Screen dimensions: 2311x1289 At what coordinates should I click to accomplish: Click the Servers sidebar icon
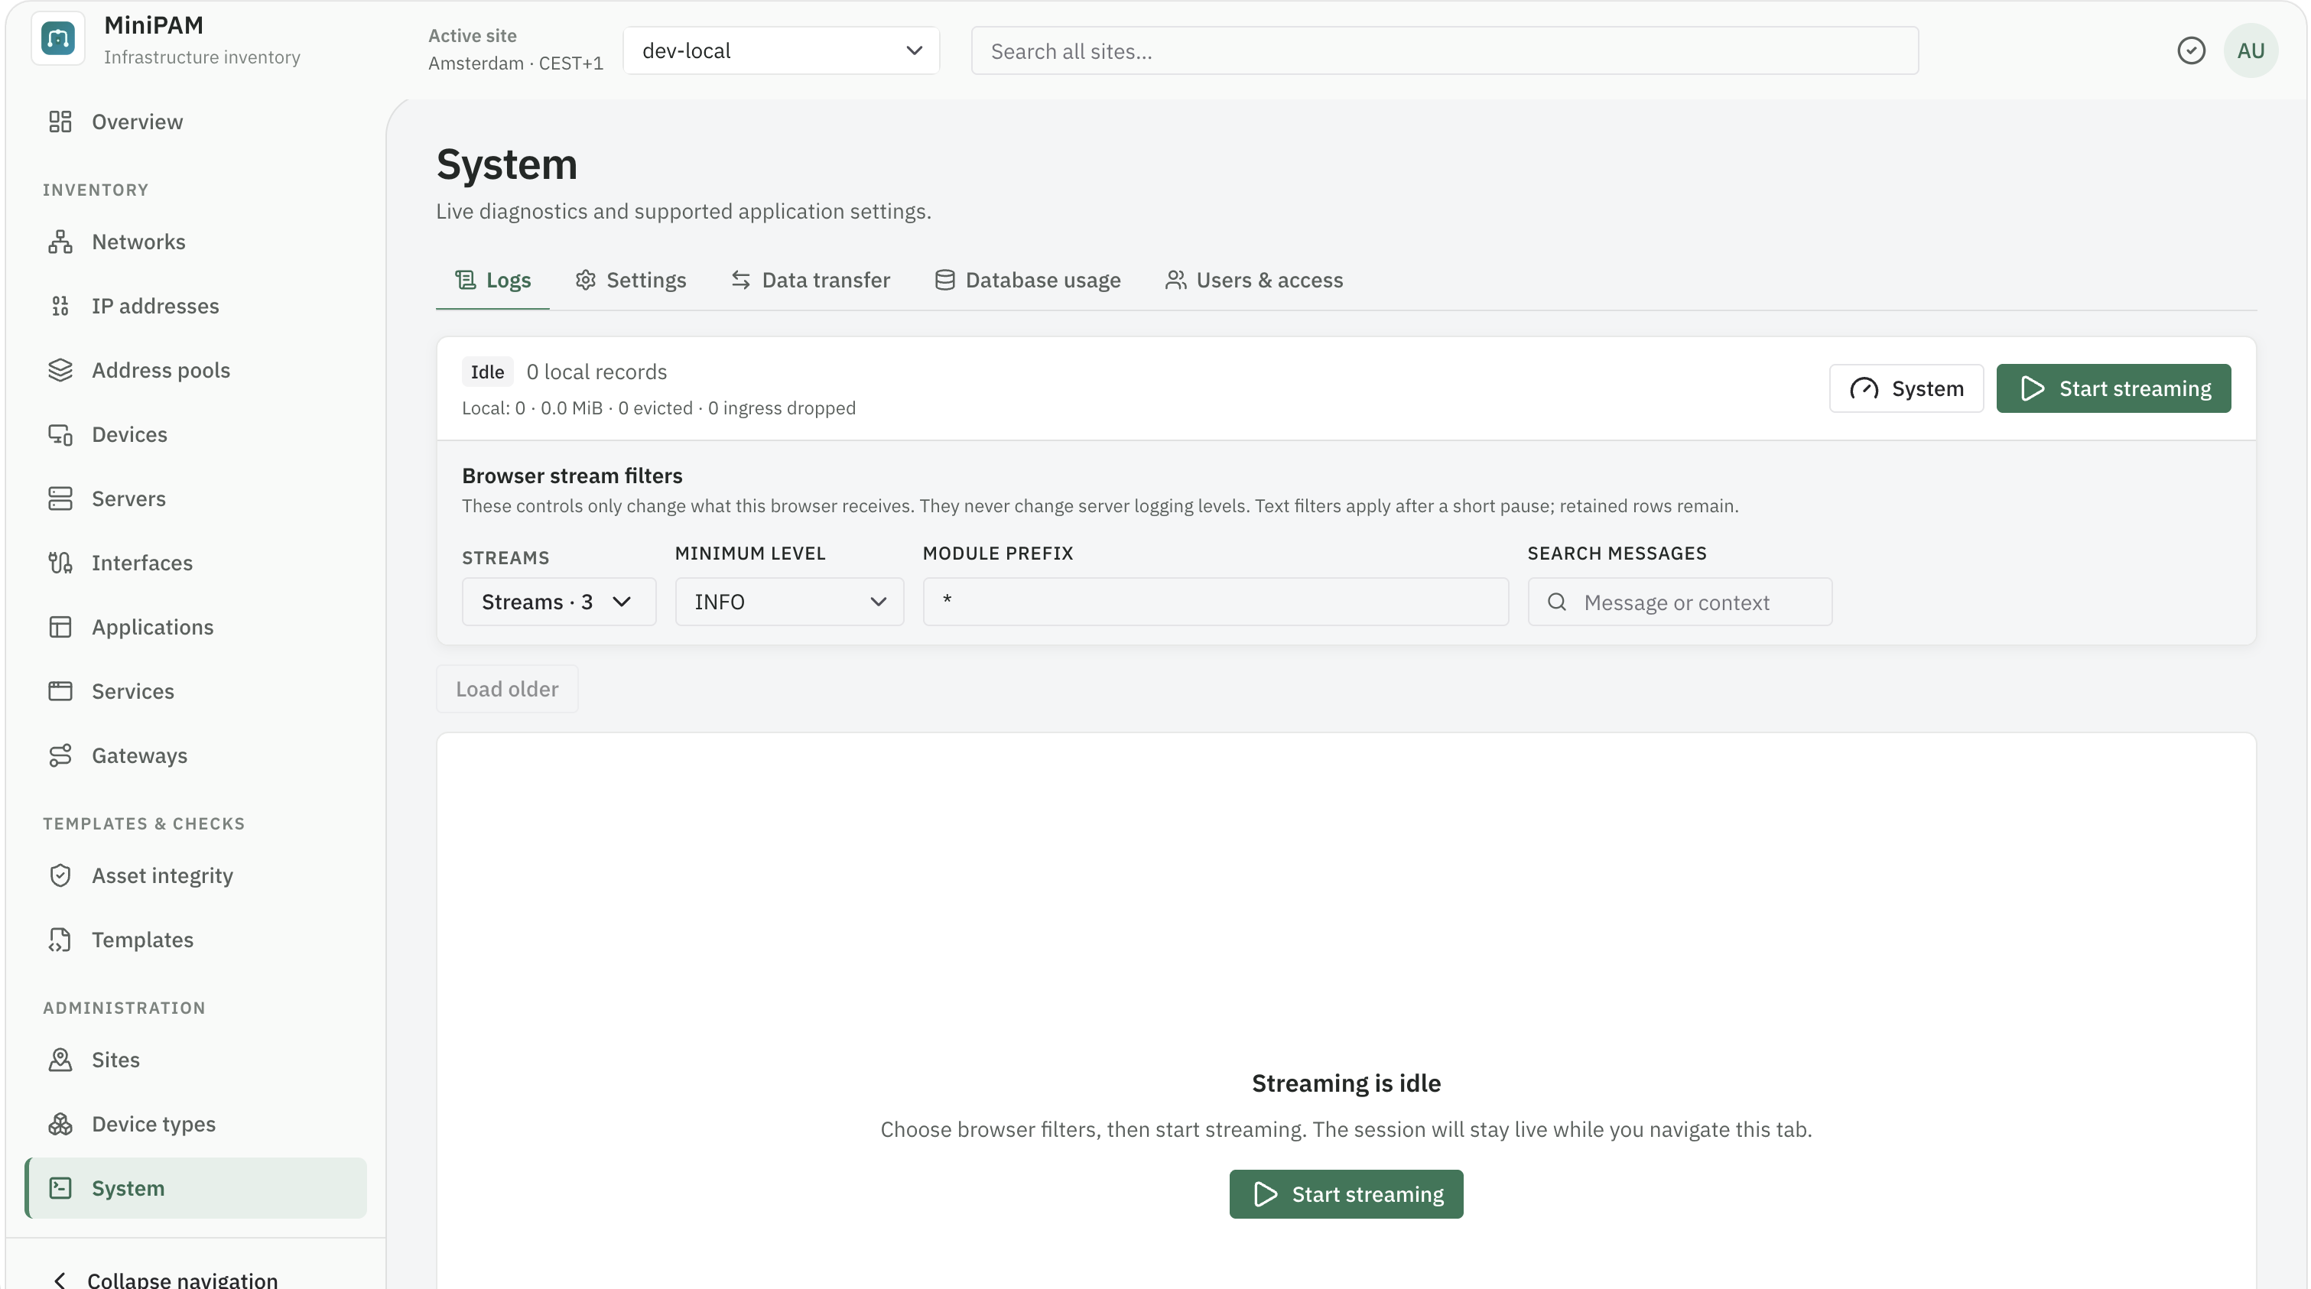(x=60, y=498)
